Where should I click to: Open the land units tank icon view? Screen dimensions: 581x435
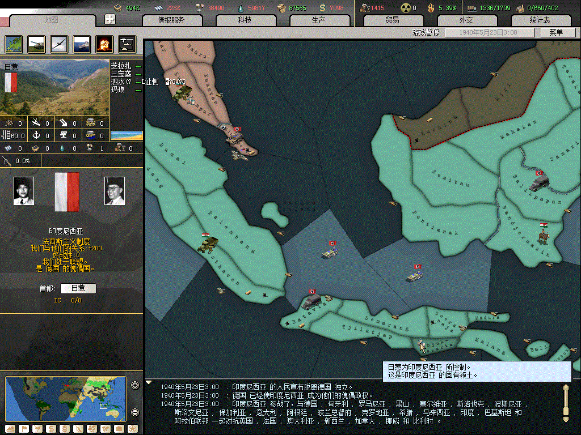coord(36,44)
